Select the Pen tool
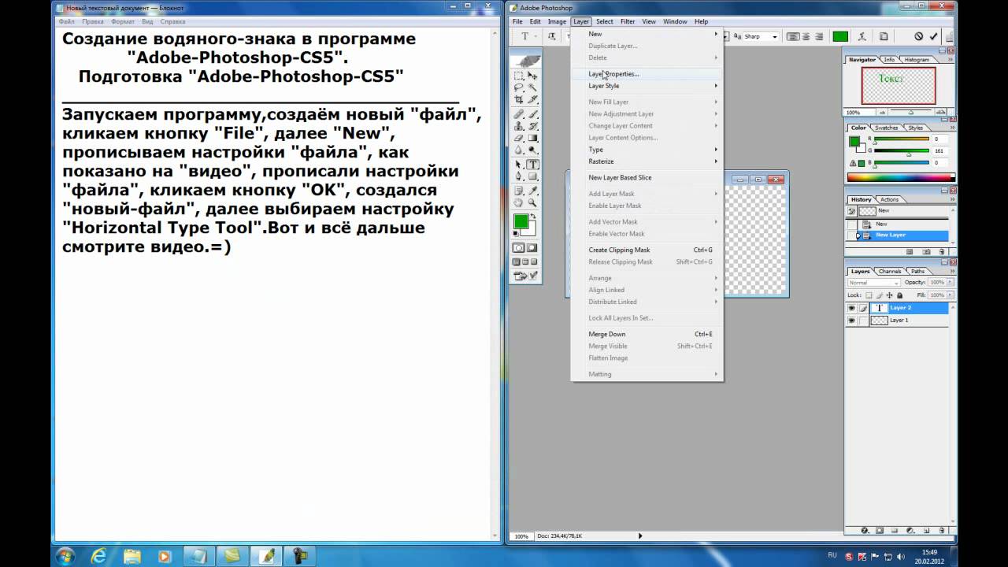The image size is (1008, 567). click(x=518, y=176)
